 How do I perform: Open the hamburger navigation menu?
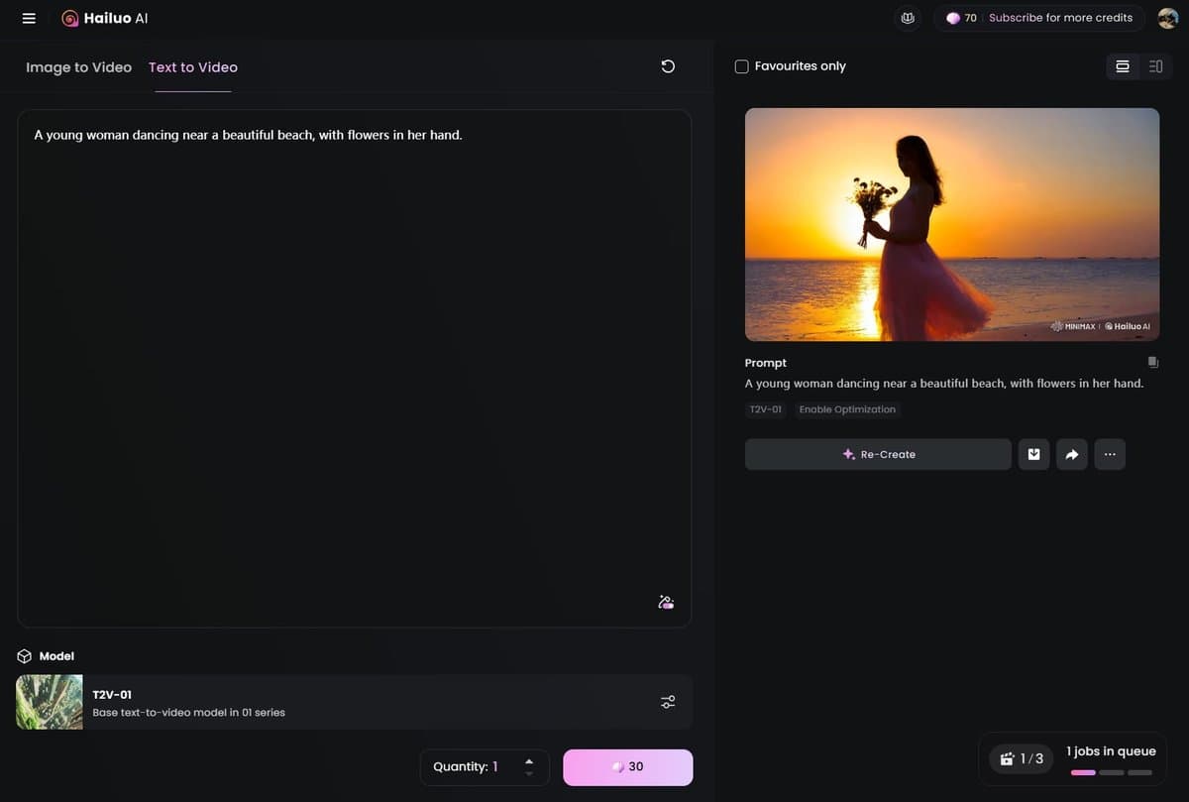coord(28,17)
